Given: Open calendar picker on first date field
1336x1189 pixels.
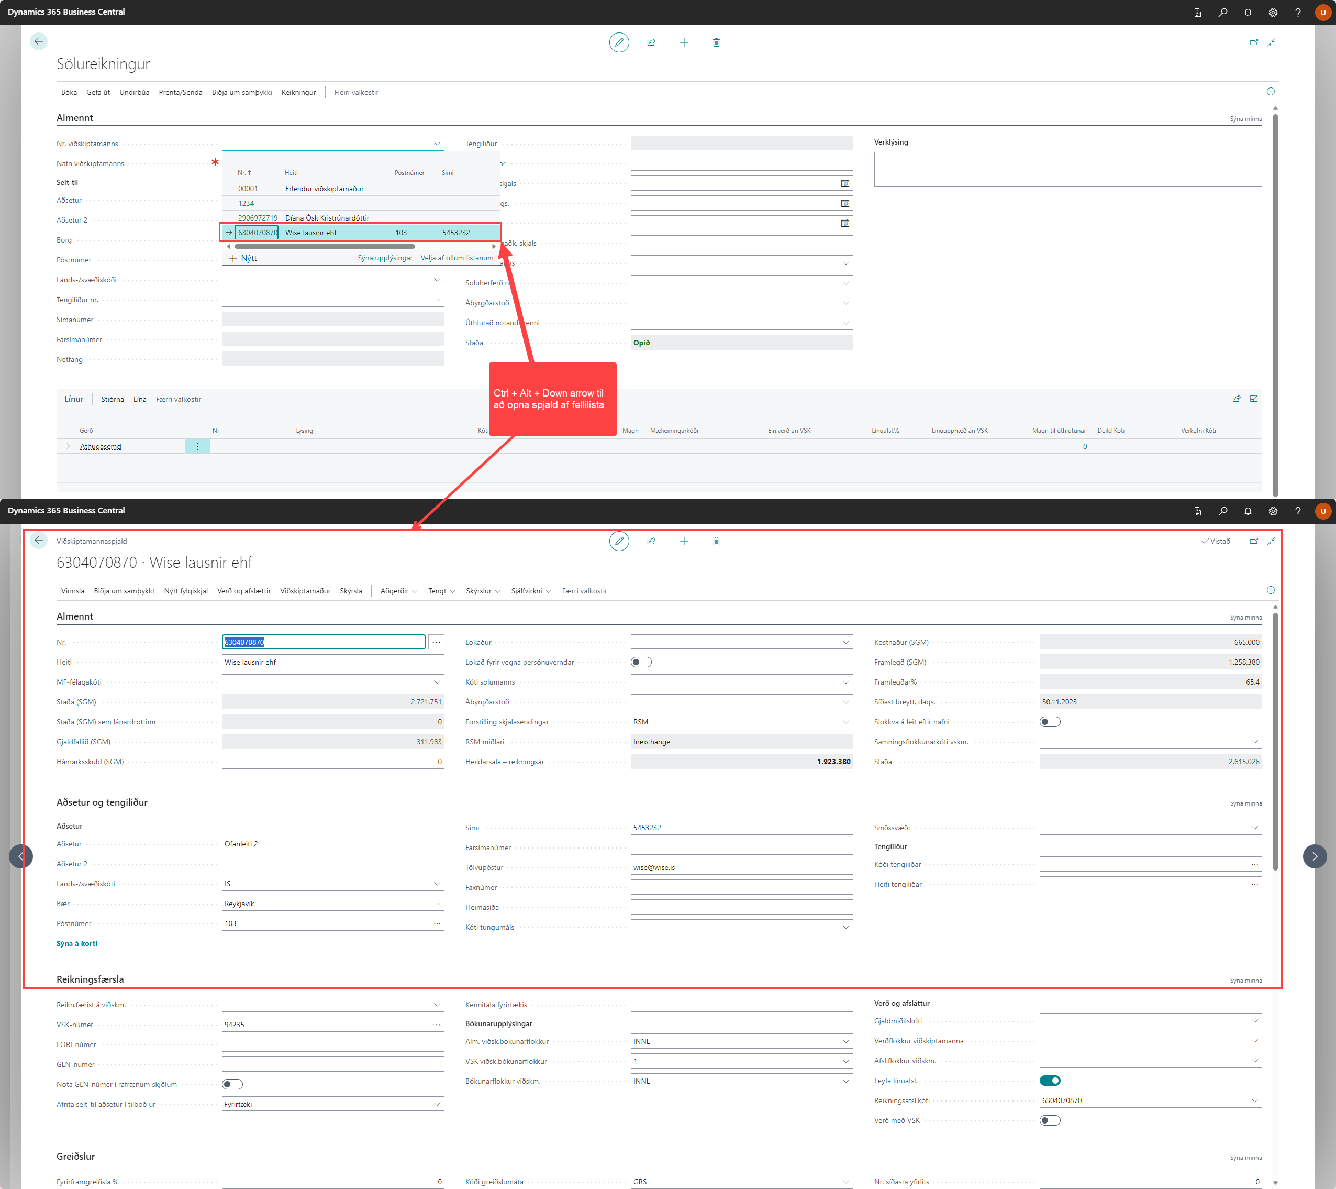Looking at the screenshot, I should 844,184.
